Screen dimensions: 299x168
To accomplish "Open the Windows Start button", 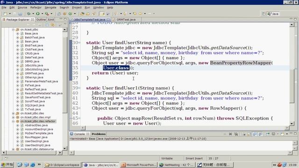I will (7, 165).
